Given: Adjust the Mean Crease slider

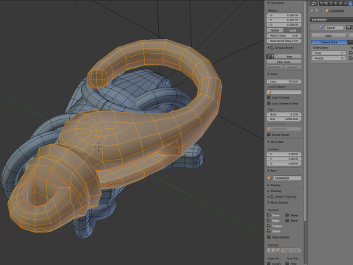Looking at the screenshot, I should click(x=284, y=35).
